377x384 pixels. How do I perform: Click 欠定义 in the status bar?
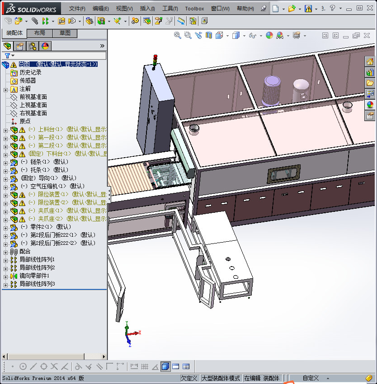189,378
